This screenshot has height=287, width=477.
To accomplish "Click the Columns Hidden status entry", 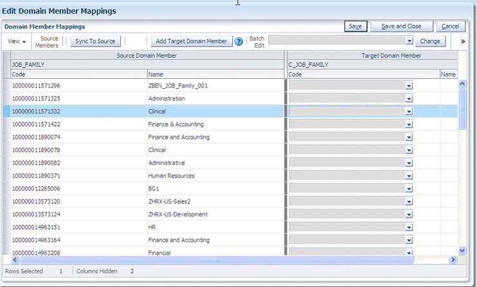I will [x=105, y=271].
